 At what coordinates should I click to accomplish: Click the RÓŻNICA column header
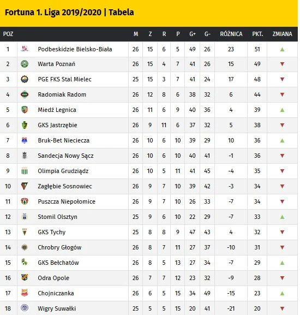point(231,34)
